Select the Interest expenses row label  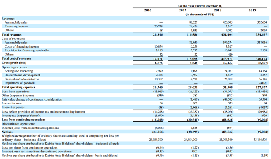[x=13, y=107]
